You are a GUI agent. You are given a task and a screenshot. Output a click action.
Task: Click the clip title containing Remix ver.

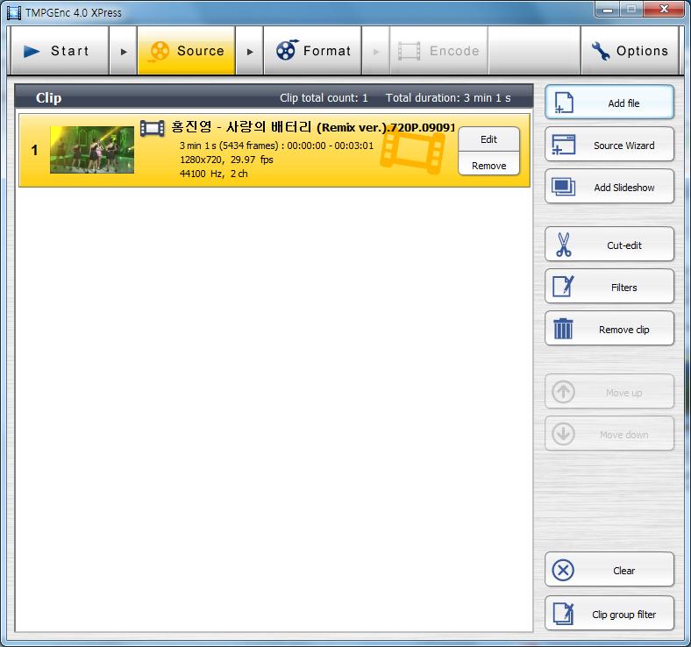tap(313, 127)
